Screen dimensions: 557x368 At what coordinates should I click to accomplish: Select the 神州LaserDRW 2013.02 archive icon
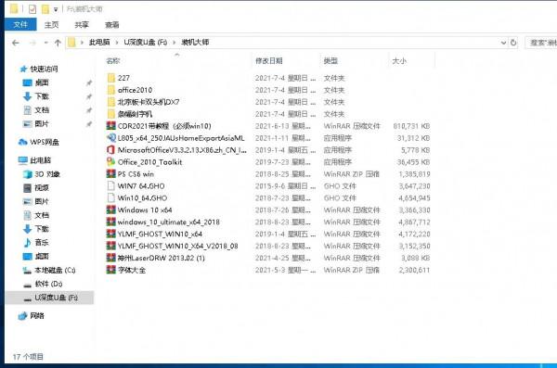click(111, 258)
